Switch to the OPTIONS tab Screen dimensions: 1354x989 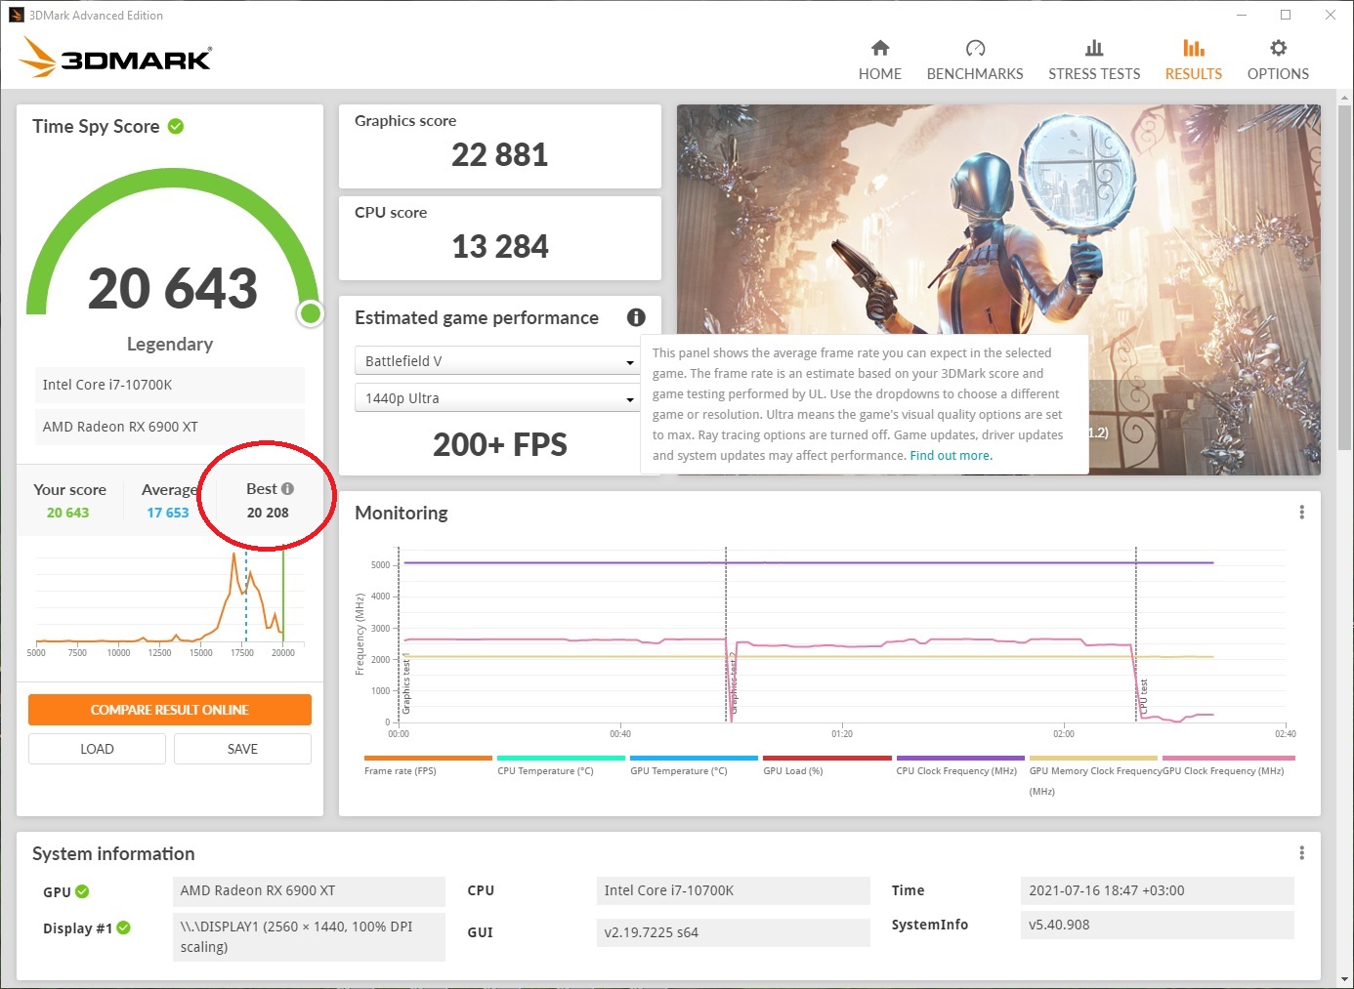(x=1278, y=61)
